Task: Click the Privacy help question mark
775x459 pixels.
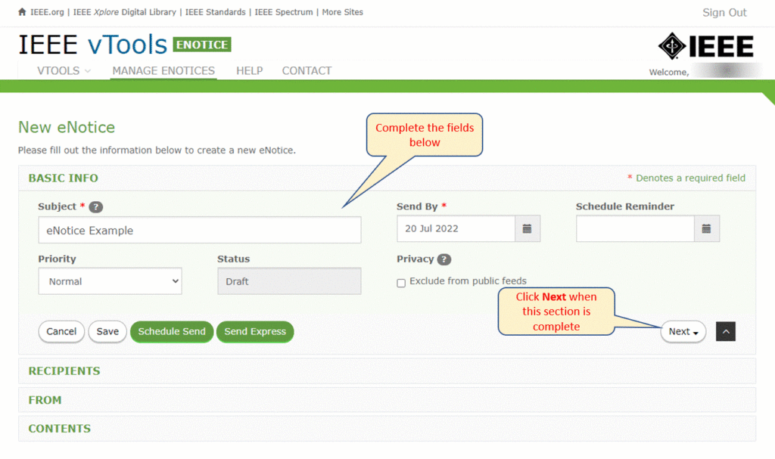Action: (443, 259)
